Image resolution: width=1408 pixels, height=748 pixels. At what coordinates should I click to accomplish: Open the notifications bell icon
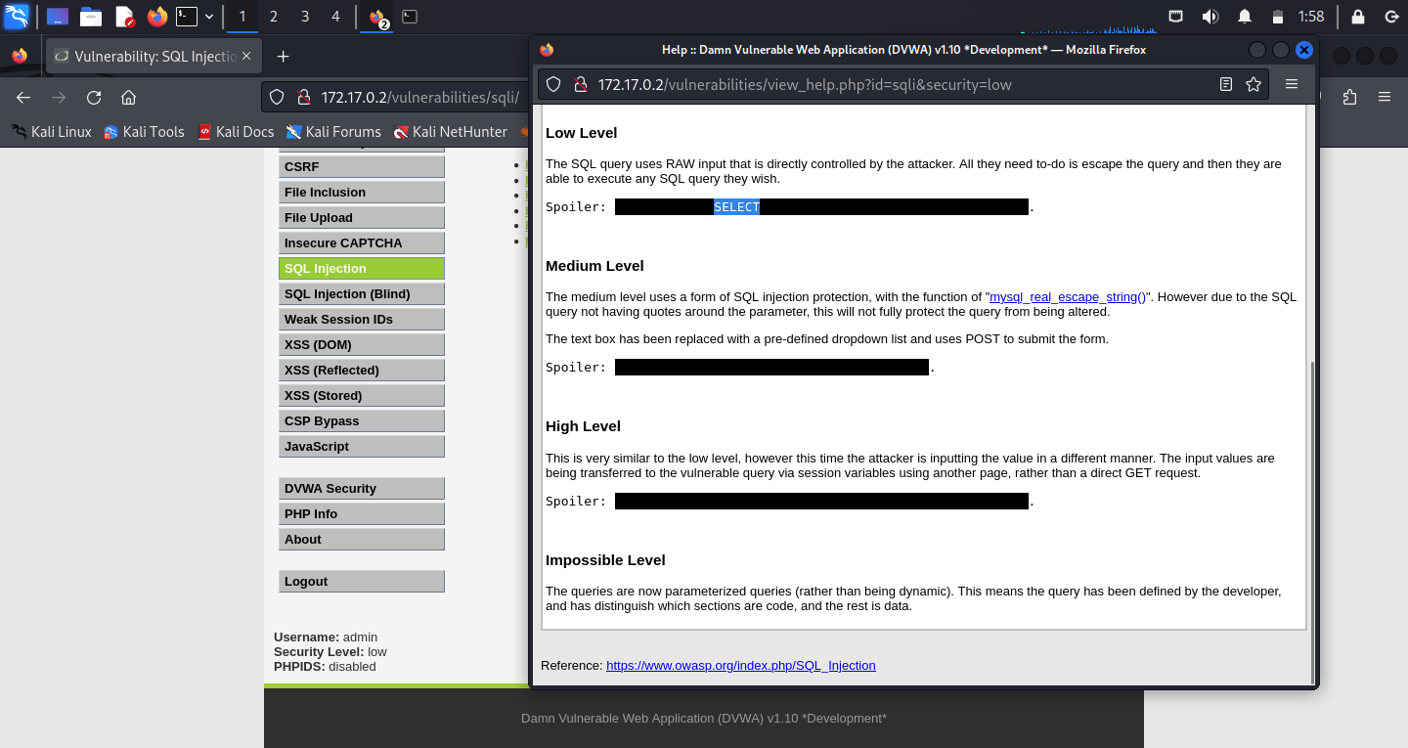1245,17
